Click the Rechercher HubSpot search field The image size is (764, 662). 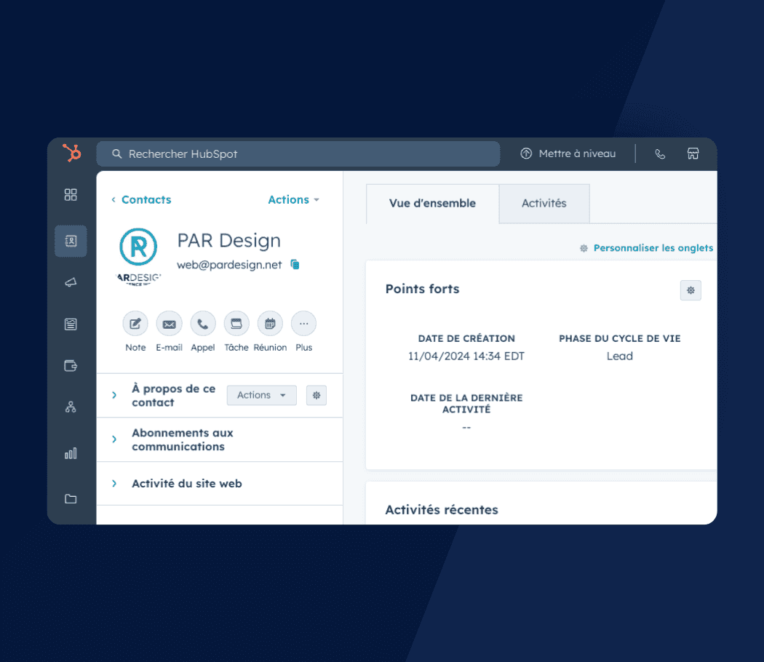pyautogui.click(x=298, y=154)
